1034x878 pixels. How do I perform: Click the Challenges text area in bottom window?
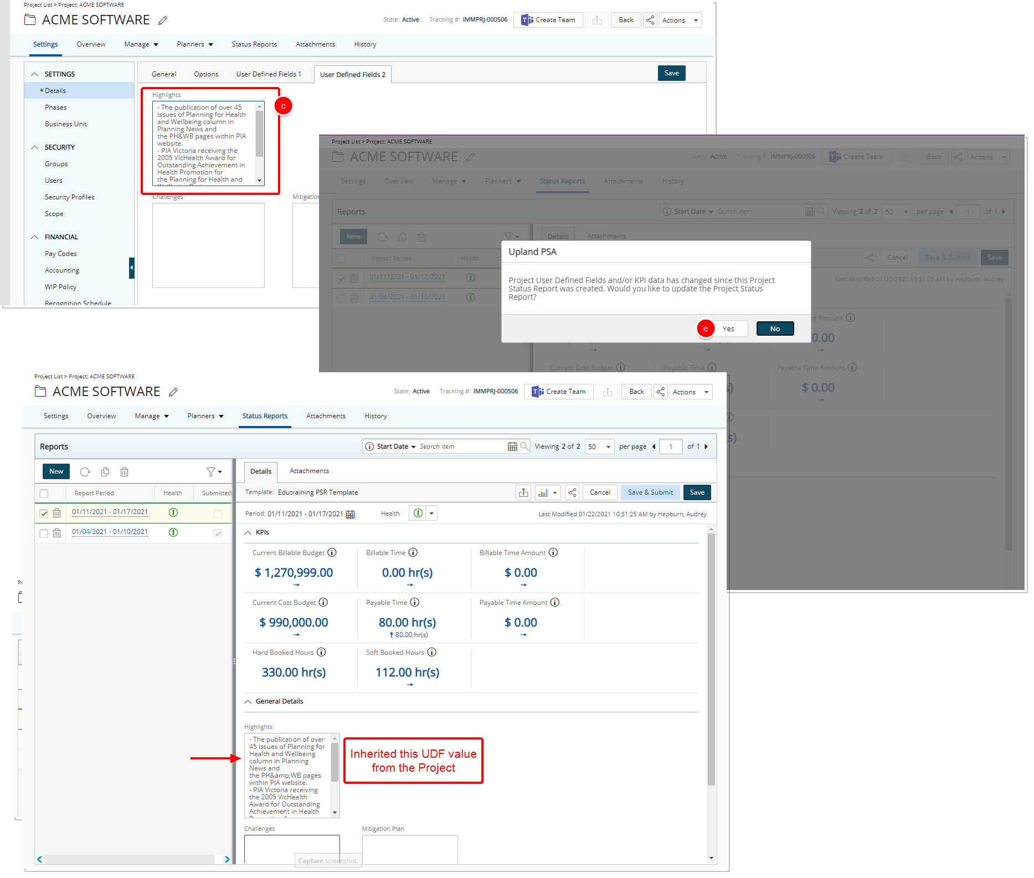[x=292, y=849]
